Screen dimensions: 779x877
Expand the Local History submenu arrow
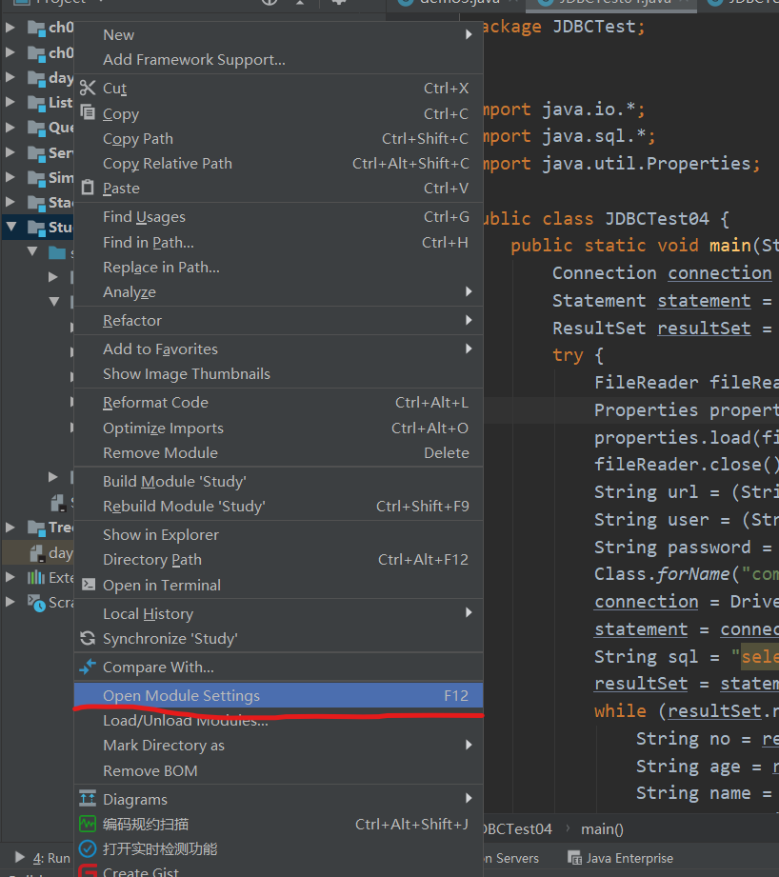coord(469,612)
